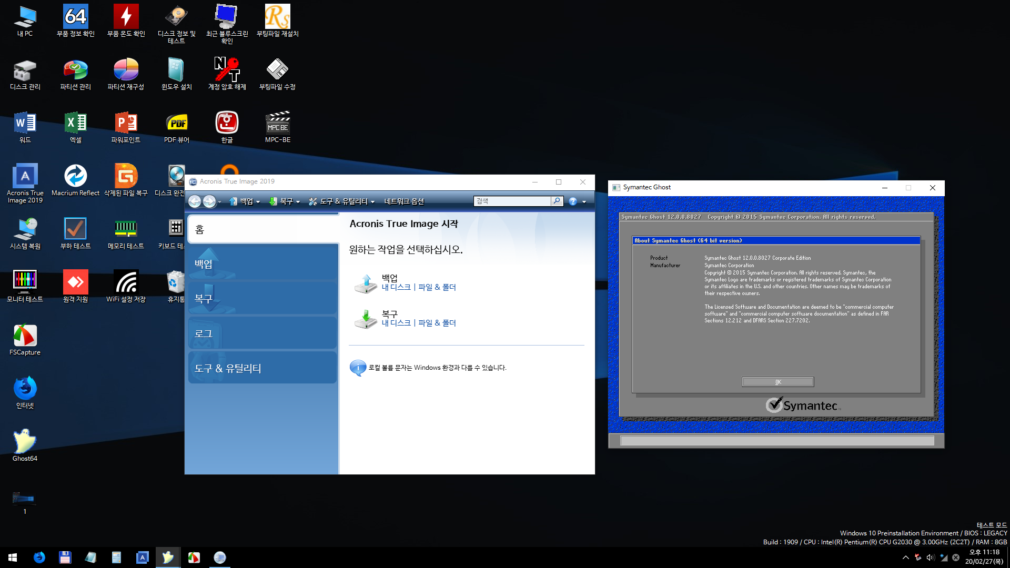Open Windows Start button
Screen dimensions: 1010x568
13,557
